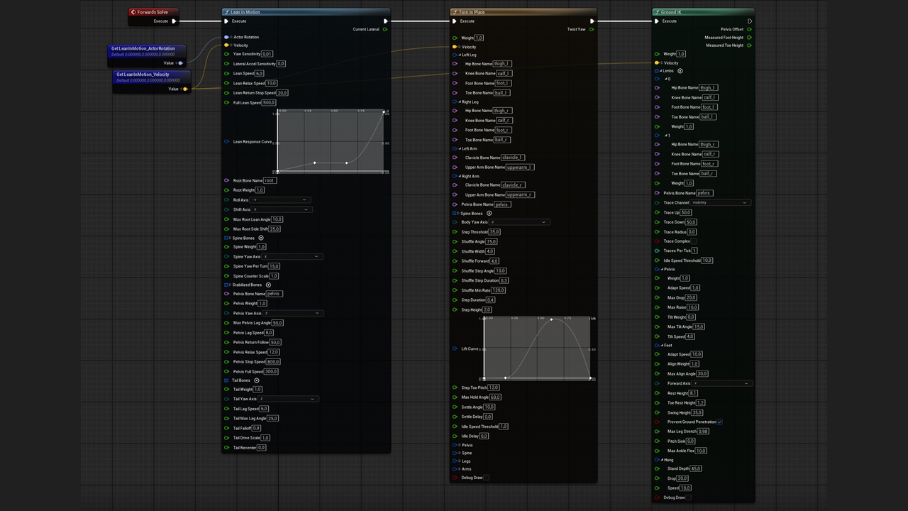This screenshot has width=908, height=511.
Task: Click the add-element icon beside Limbs in Ground IK
Action: pyautogui.click(x=680, y=71)
